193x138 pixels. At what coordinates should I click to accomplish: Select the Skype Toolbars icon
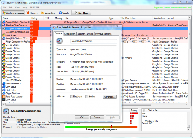coord(4,93)
